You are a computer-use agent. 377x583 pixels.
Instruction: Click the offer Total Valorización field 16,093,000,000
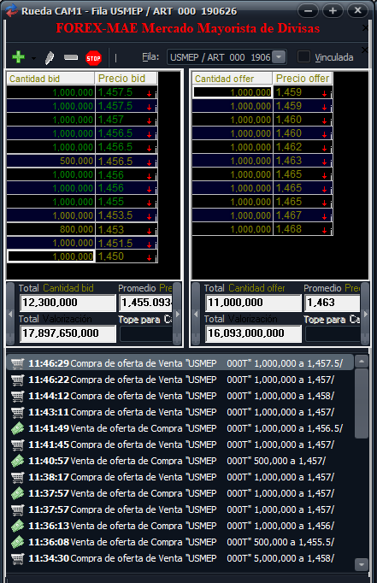253,333
